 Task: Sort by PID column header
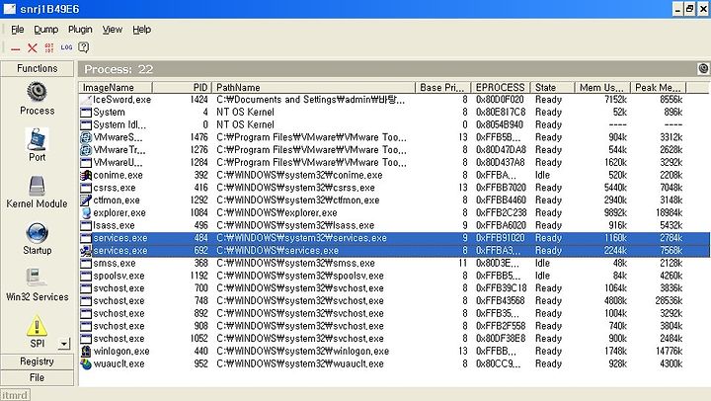click(x=182, y=88)
